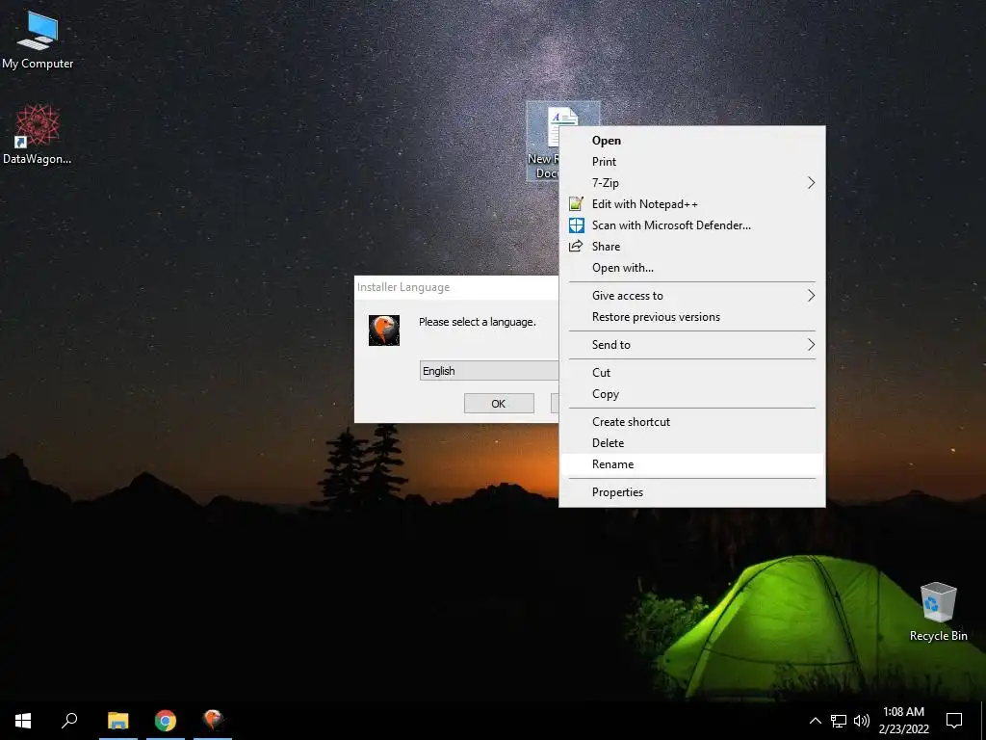Choose Rename in the context menu
Viewport: 986px width, 740px height.
click(x=691, y=464)
